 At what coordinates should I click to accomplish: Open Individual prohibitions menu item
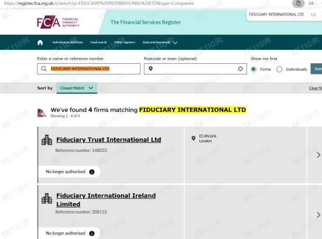pos(68,42)
